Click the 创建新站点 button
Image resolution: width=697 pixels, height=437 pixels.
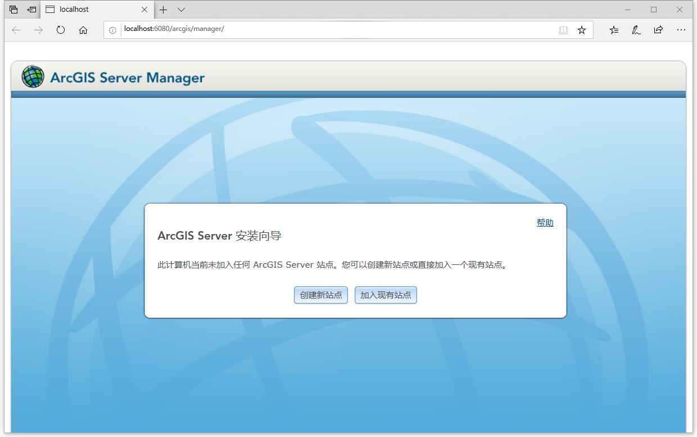point(321,295)
